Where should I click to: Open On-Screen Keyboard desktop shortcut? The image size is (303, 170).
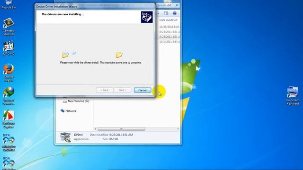pos(293,95)
